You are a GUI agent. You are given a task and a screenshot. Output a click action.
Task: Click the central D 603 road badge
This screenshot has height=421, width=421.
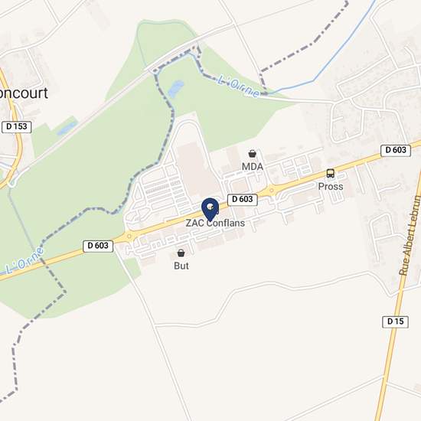click(243, 200)
